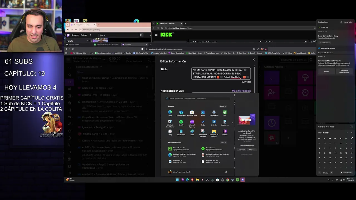Open Paint from pinned apps
This screenshot has height=200, width=356.
(x=192, y=132)
